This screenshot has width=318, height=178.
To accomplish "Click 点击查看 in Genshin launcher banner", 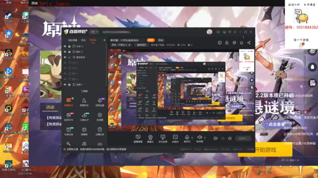I will (276, 124).
